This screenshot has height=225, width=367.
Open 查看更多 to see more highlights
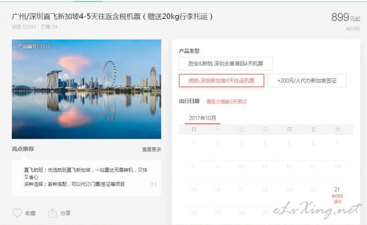point(152,149)
